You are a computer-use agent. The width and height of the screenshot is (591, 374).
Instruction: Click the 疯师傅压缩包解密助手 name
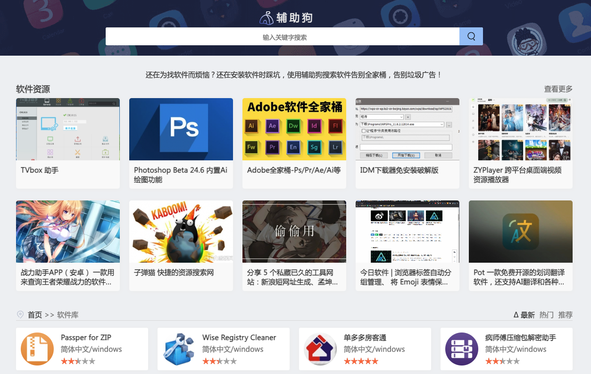tap(521, 337)
